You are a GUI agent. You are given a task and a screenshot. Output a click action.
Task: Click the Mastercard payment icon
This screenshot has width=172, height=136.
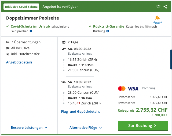(122, 88)
